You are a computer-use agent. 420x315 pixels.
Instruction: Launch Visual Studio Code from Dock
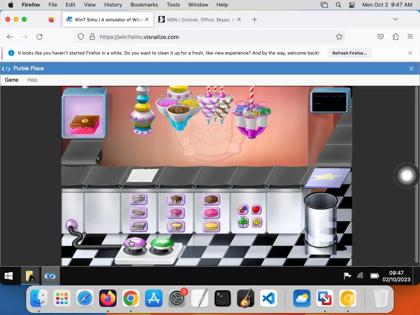(x=268, y=298)
